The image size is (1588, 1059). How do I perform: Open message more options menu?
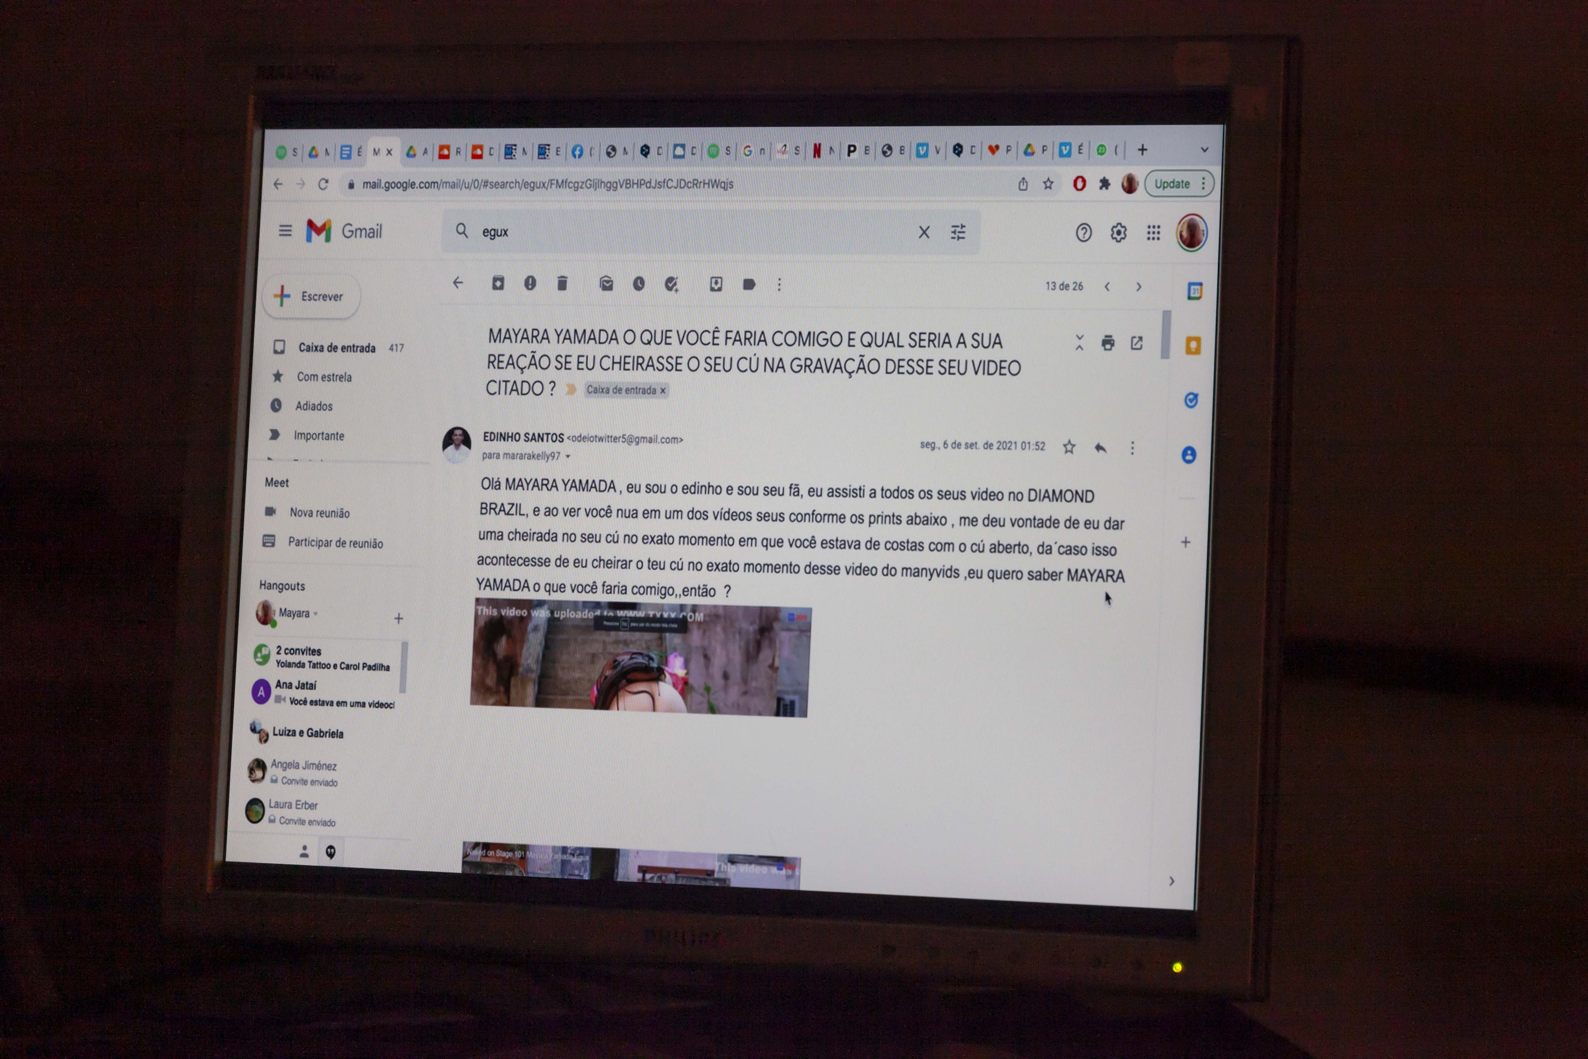pyautogui.click(x=1132, y=448)
